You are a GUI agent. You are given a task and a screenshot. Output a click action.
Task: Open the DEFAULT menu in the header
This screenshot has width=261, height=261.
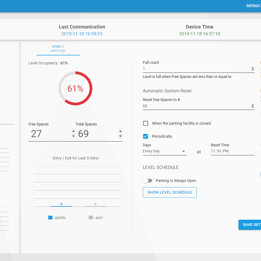253,6
